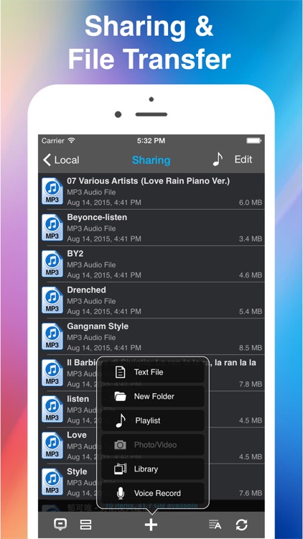Tap MP3 icon of listen file
303x539 pixels.
click(52, 409)
